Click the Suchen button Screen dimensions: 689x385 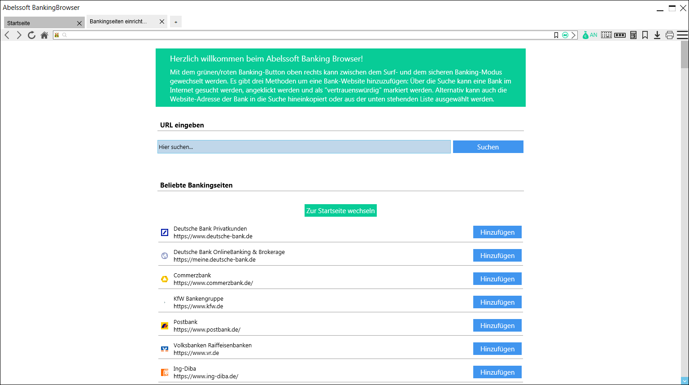coord(488,147)
